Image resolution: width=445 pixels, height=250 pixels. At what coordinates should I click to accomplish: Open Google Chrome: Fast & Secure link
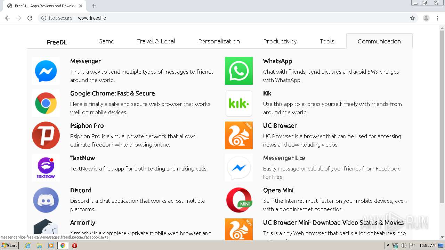click(x=113, y=93)
